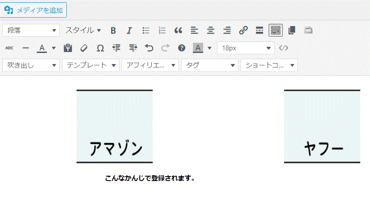Open the ショートコ... dropdown

[269, 65]
